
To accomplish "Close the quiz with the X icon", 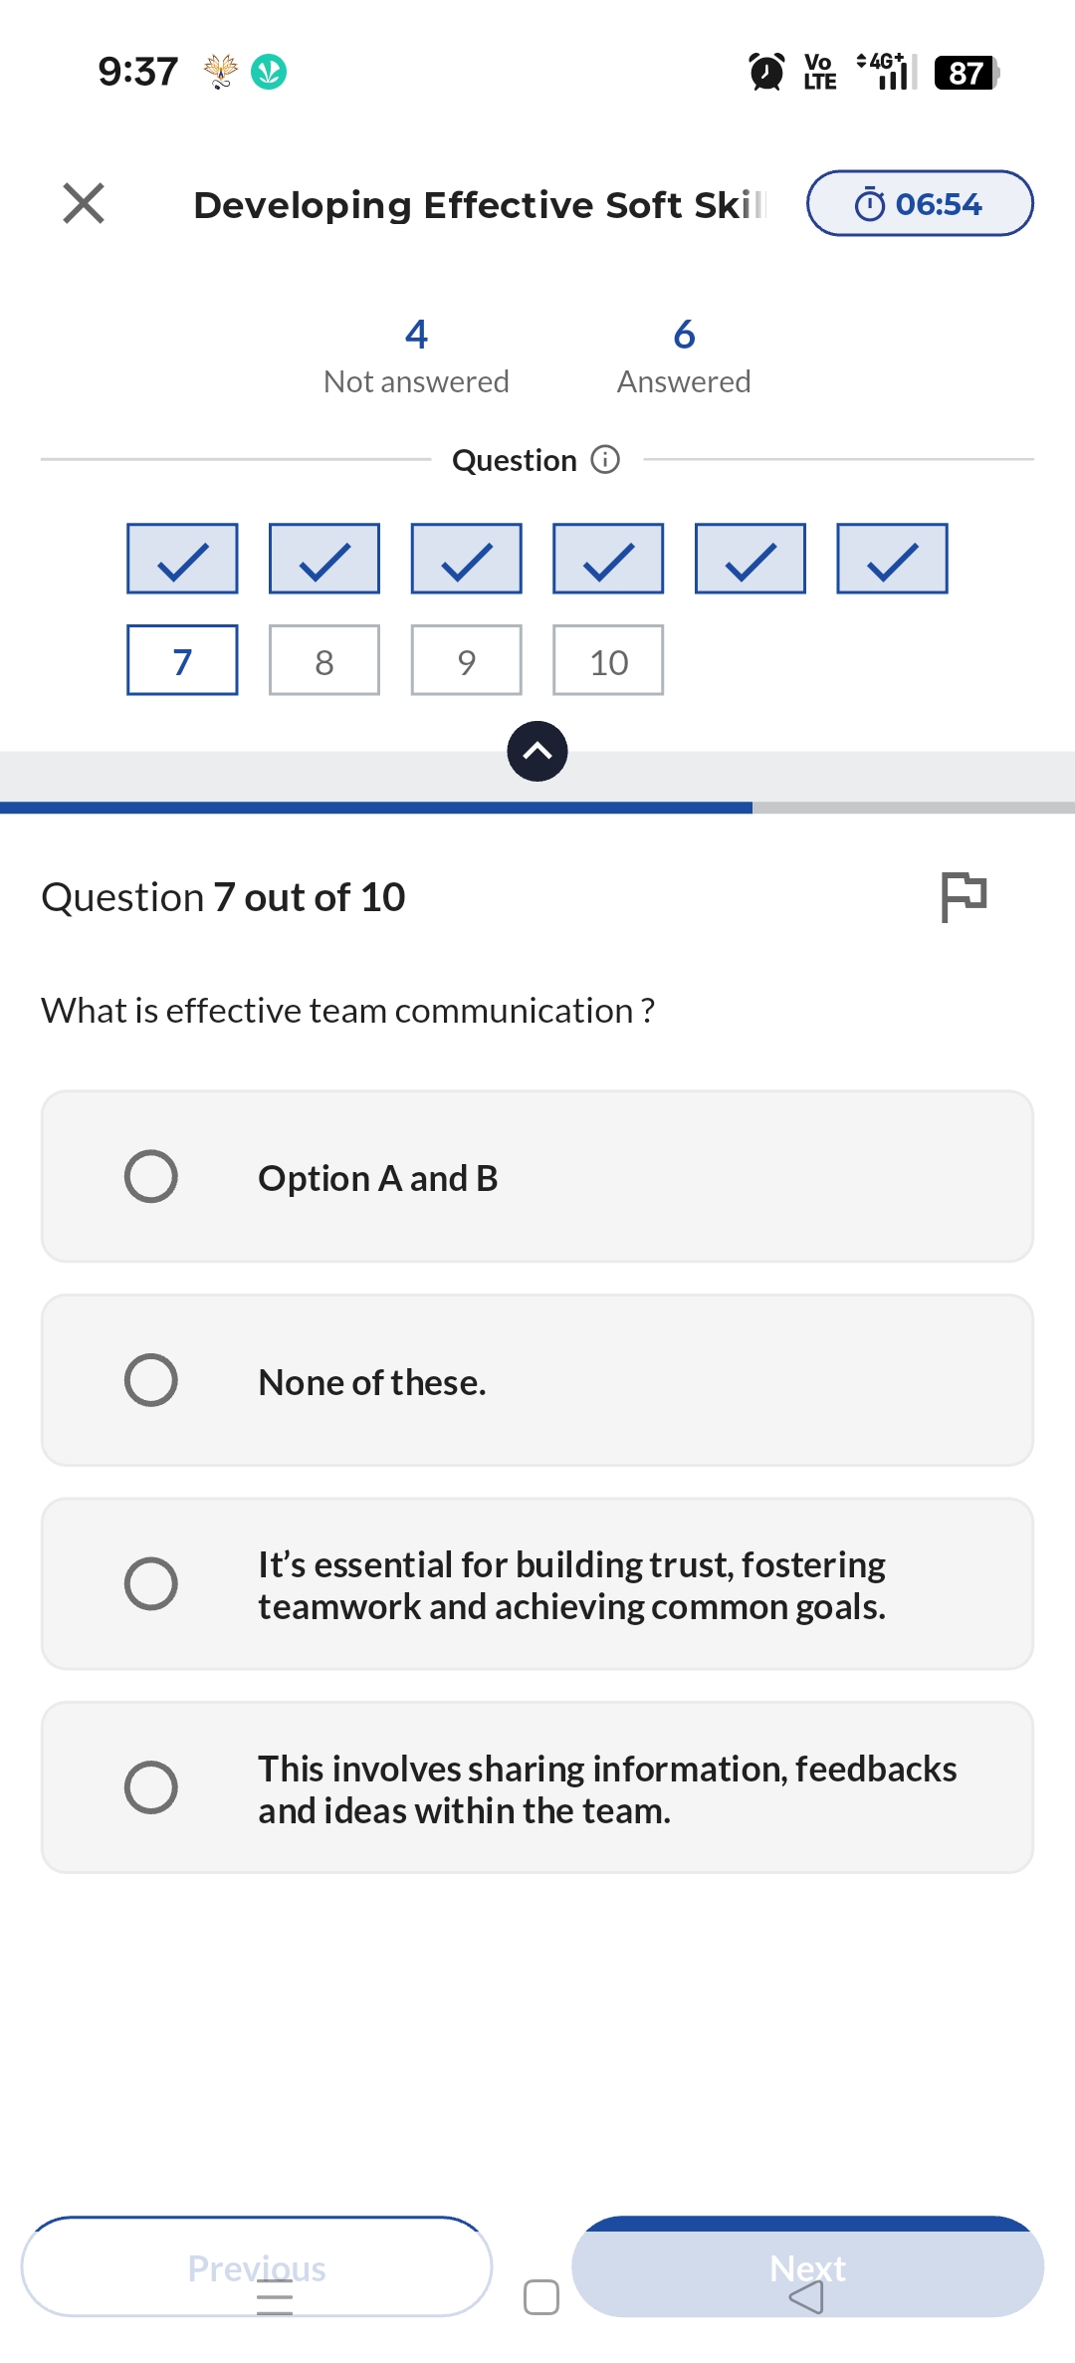I will tap(84, 203).
